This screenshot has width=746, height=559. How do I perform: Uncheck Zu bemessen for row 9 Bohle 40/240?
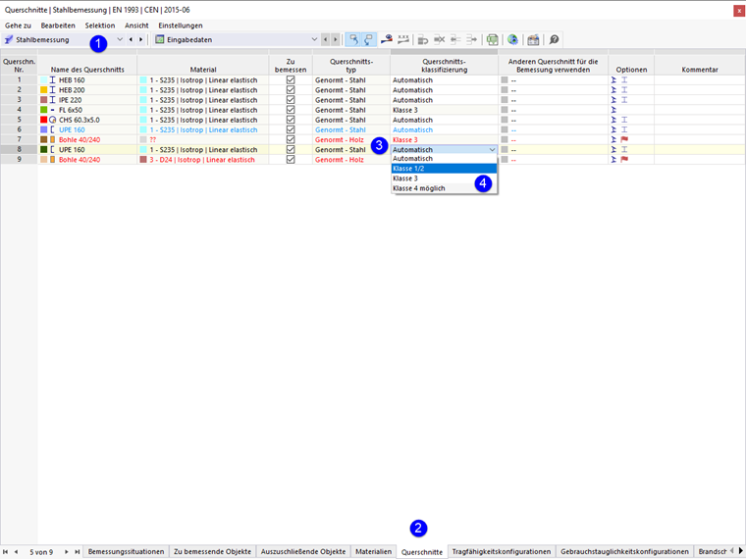tap(291, 160)
